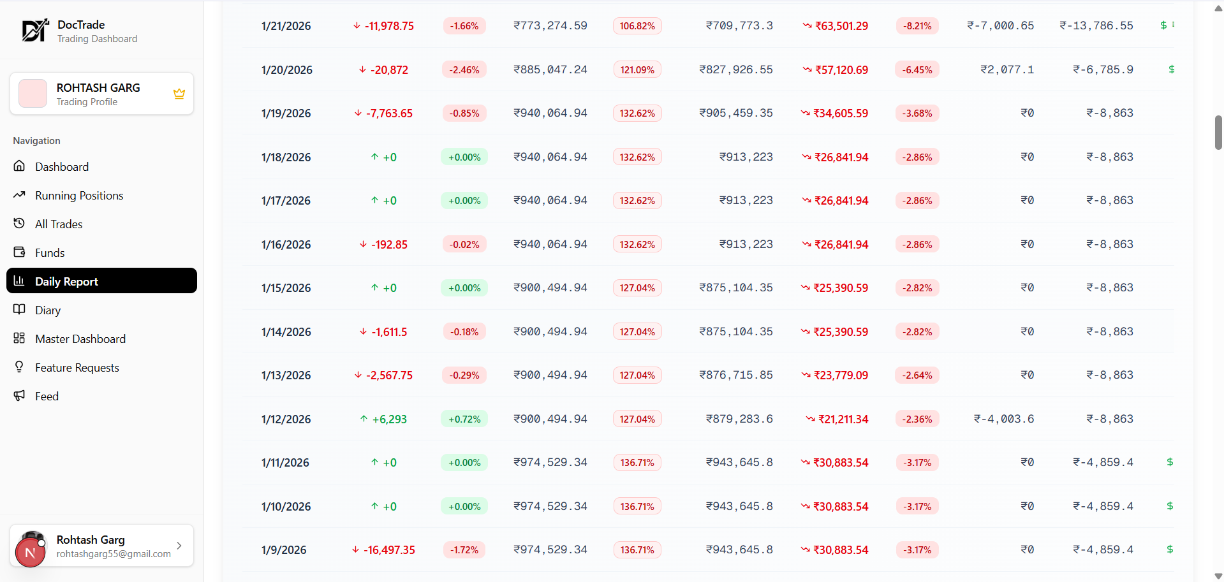Go to the Feed navigation item
The width and height of the screenshot is (1224, 582).
pos(47,396)
